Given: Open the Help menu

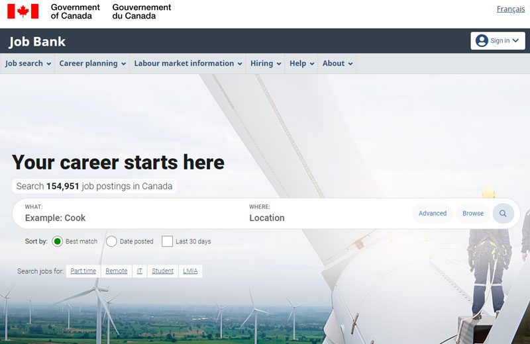Looking at the screenshot, I should (301, 64).
